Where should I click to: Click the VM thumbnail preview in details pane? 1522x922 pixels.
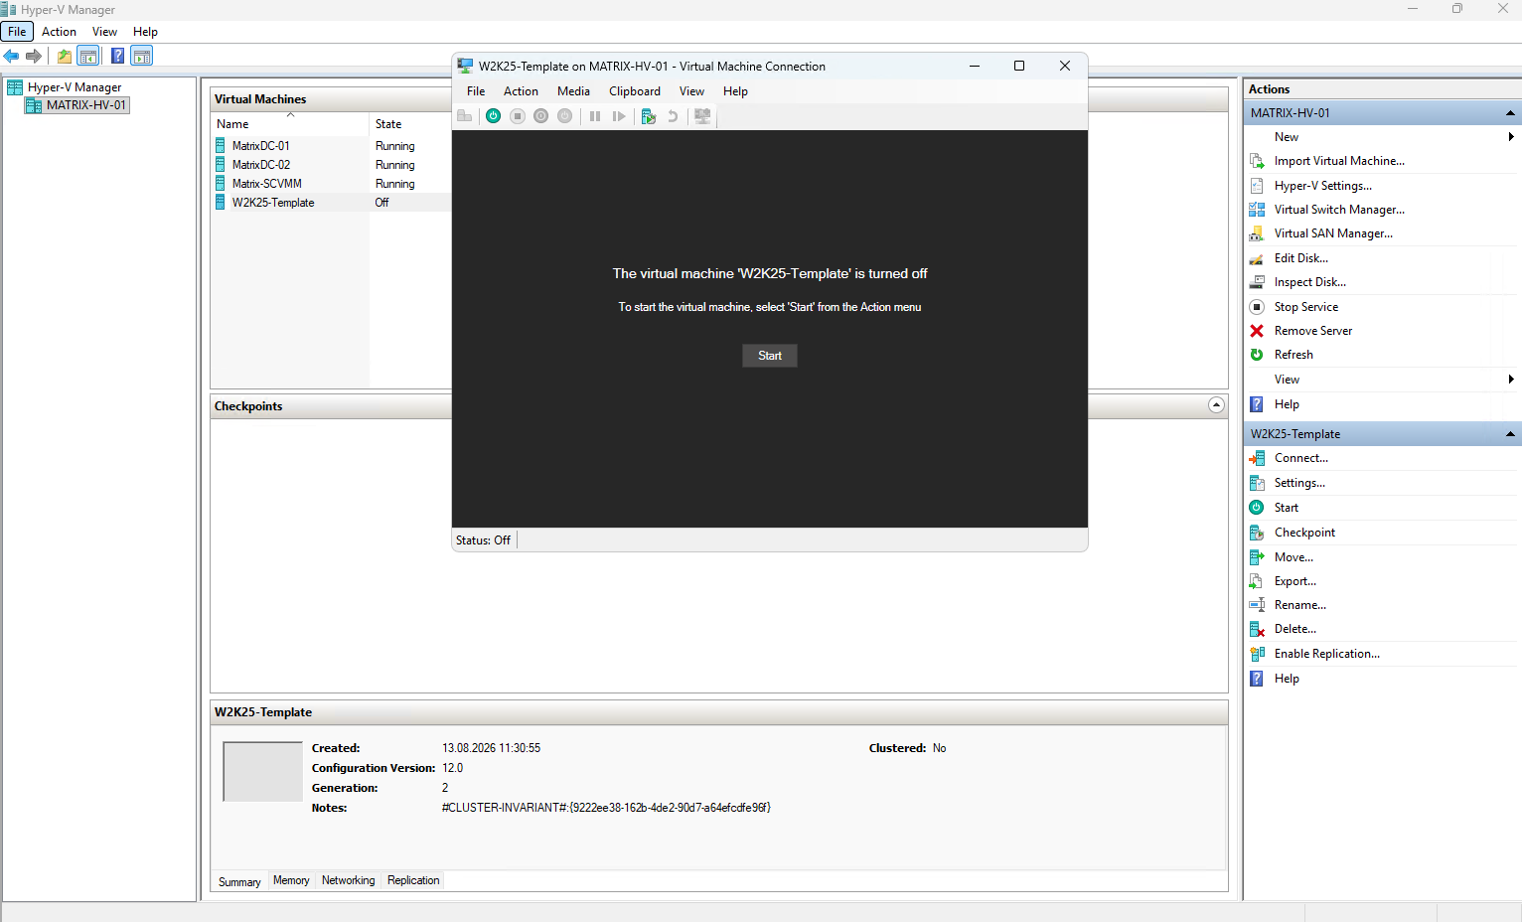(x=263, y=771)
